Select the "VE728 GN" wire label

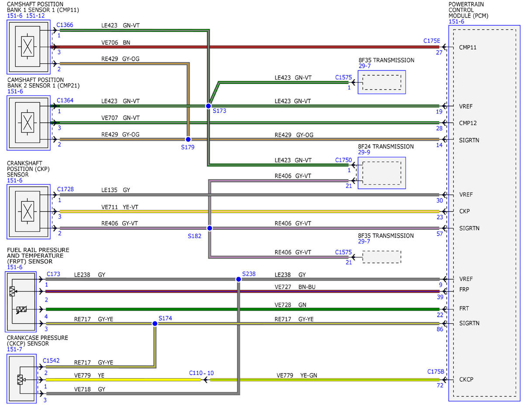pyautogui.click(x=290, y=304)
